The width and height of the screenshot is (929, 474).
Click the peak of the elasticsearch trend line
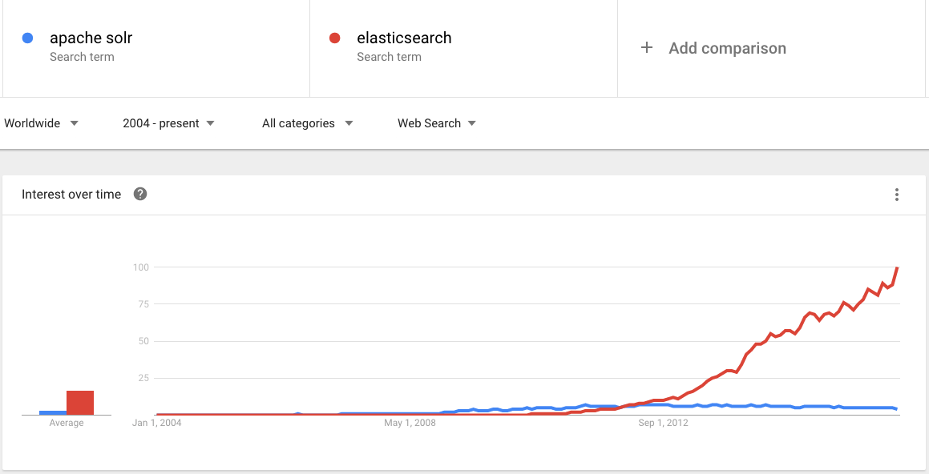pyautogui.click(x=895, y=267)
